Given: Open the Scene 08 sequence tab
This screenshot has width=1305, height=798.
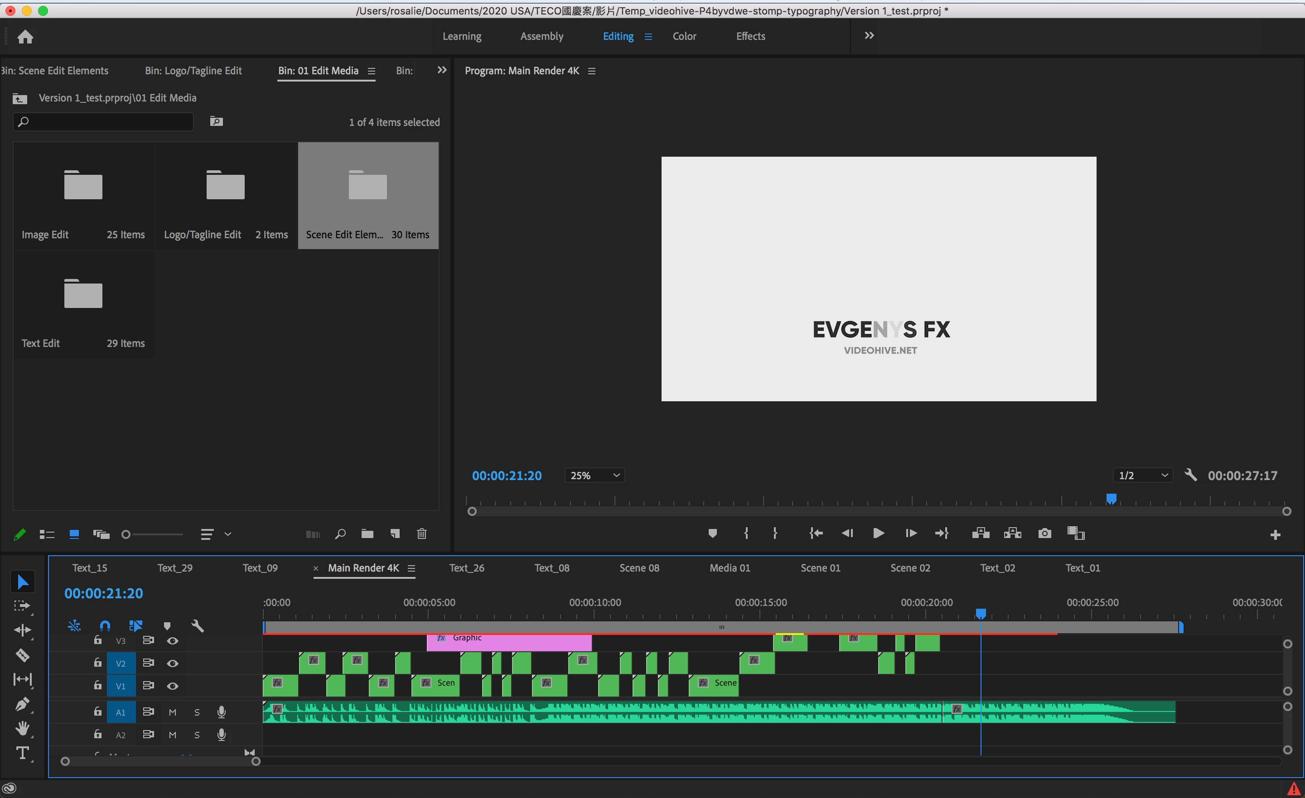Looking at the screenshot, I should pyautogui.click(x=639, y=567).
